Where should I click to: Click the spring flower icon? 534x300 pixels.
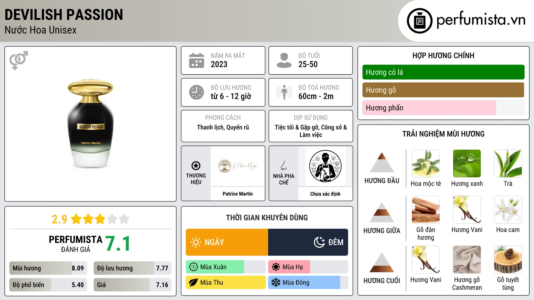coord(193,267)
